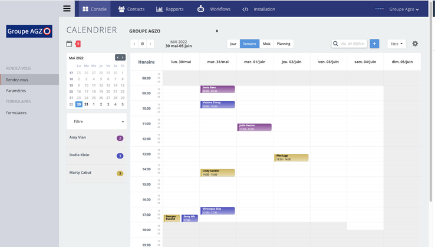Toggle Dodie Klein in the agent filter
Image resolution: width=435 pixels, height=247 pixels.
click(97, 156)
